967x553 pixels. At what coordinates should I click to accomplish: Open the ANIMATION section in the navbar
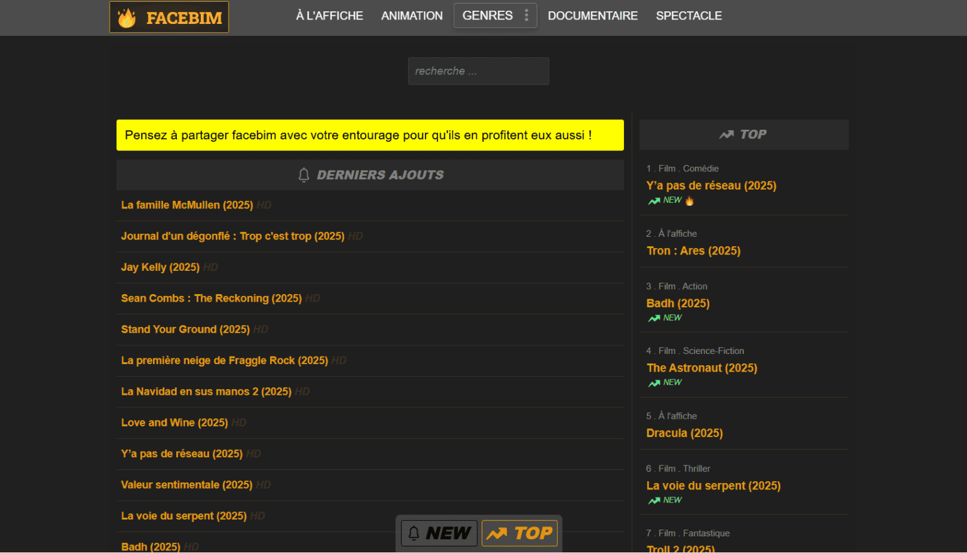pyautogui.click(x=412, y=15)
